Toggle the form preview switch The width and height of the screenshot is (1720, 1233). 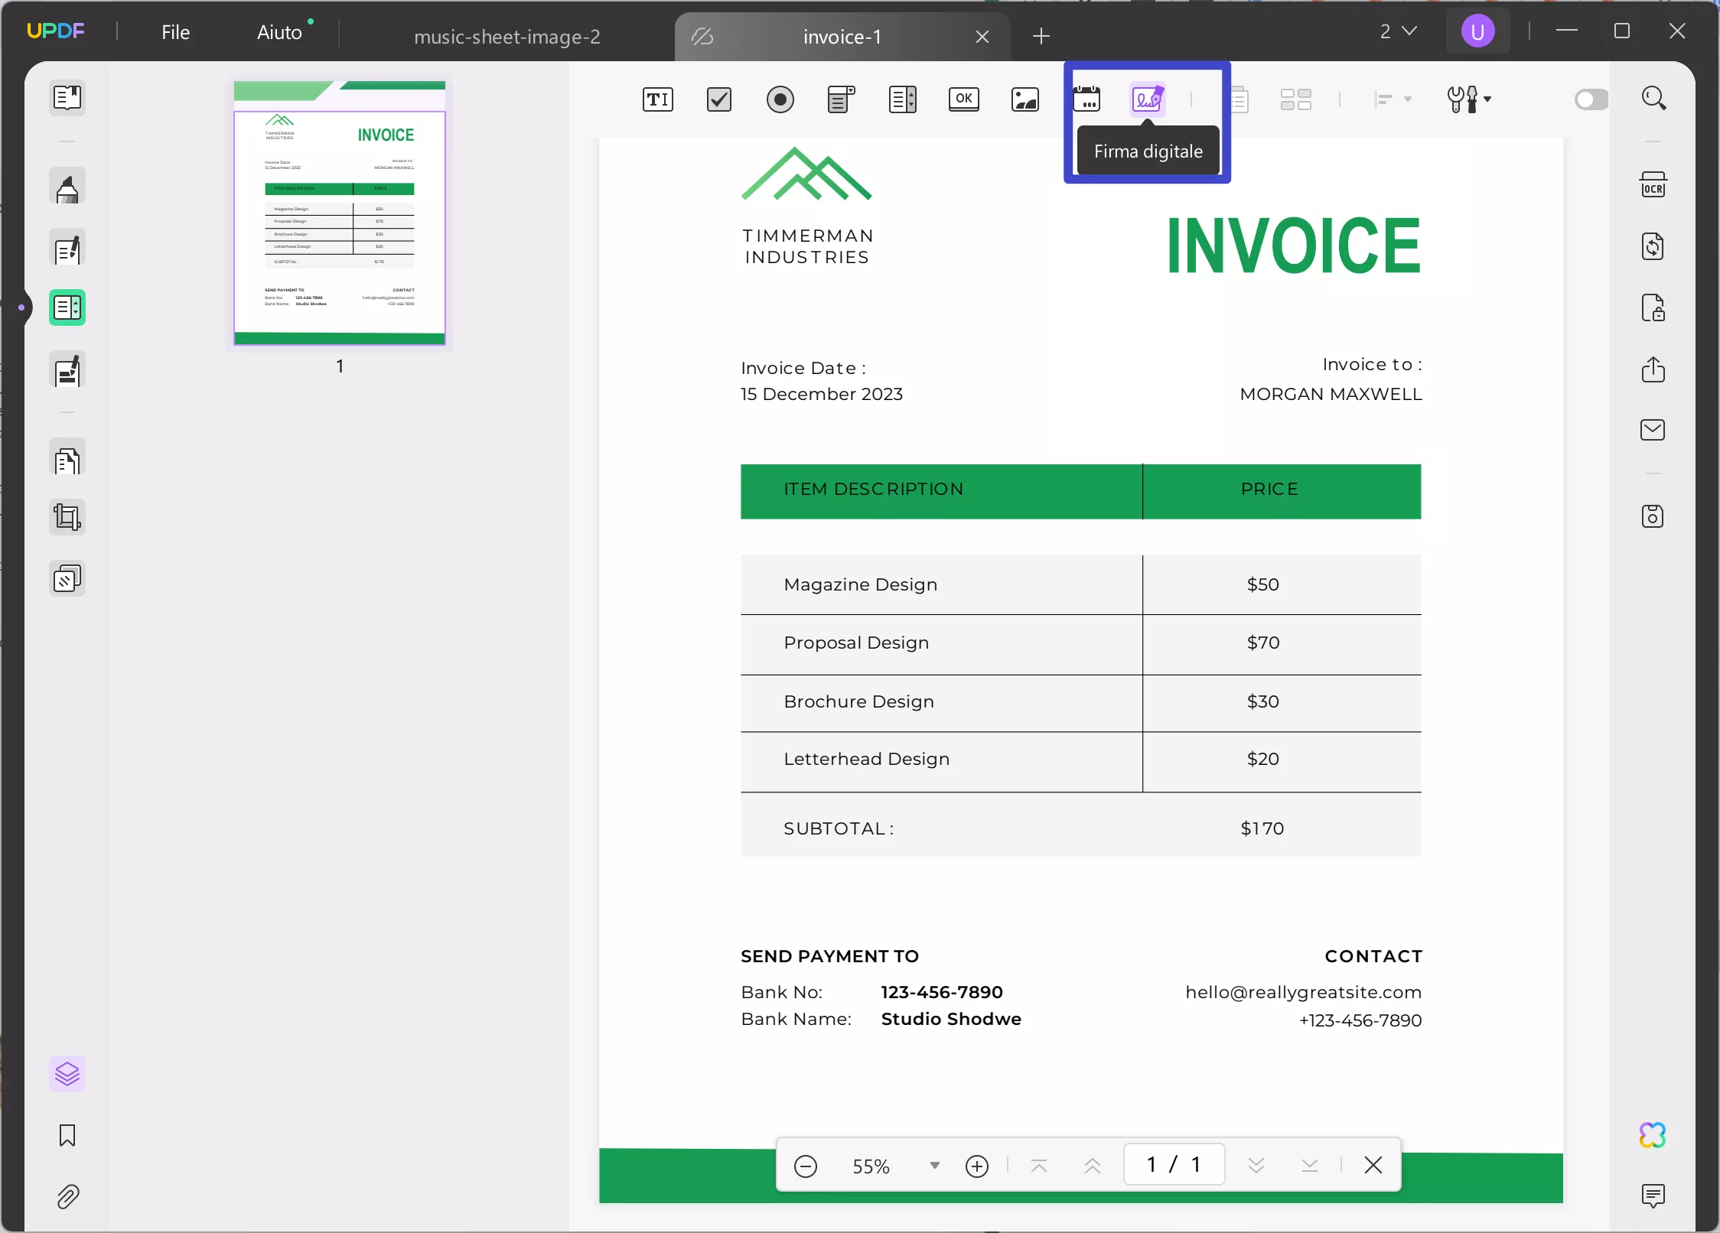pos(1591,99)
